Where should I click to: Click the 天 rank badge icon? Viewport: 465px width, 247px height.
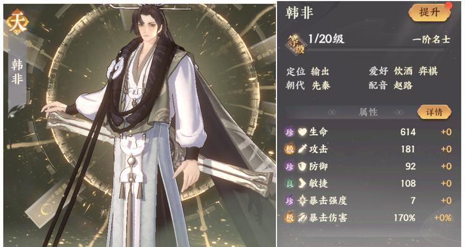17,23
